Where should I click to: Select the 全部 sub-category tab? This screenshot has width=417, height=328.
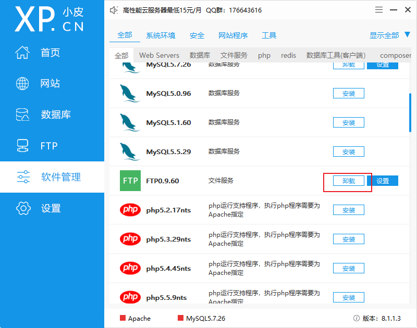[121, 56]
